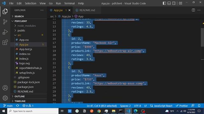
Task: Open App.test.js file
Action: click(29, 49)
